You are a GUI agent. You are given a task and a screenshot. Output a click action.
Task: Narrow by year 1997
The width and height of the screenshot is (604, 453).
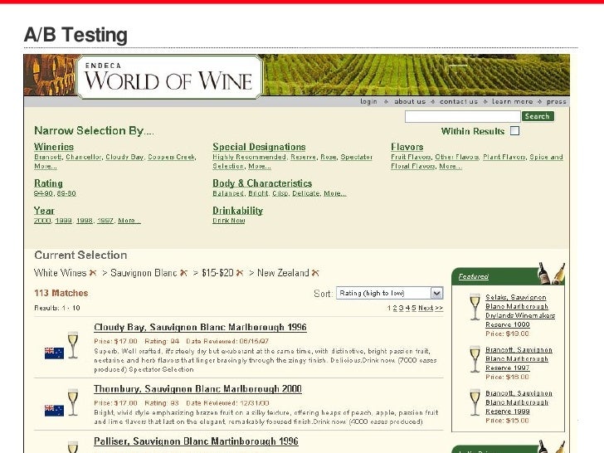tap(105, 221)
